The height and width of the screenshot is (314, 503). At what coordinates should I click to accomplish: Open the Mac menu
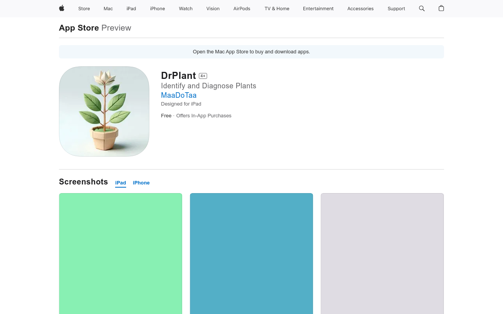(x=108, y=9)
